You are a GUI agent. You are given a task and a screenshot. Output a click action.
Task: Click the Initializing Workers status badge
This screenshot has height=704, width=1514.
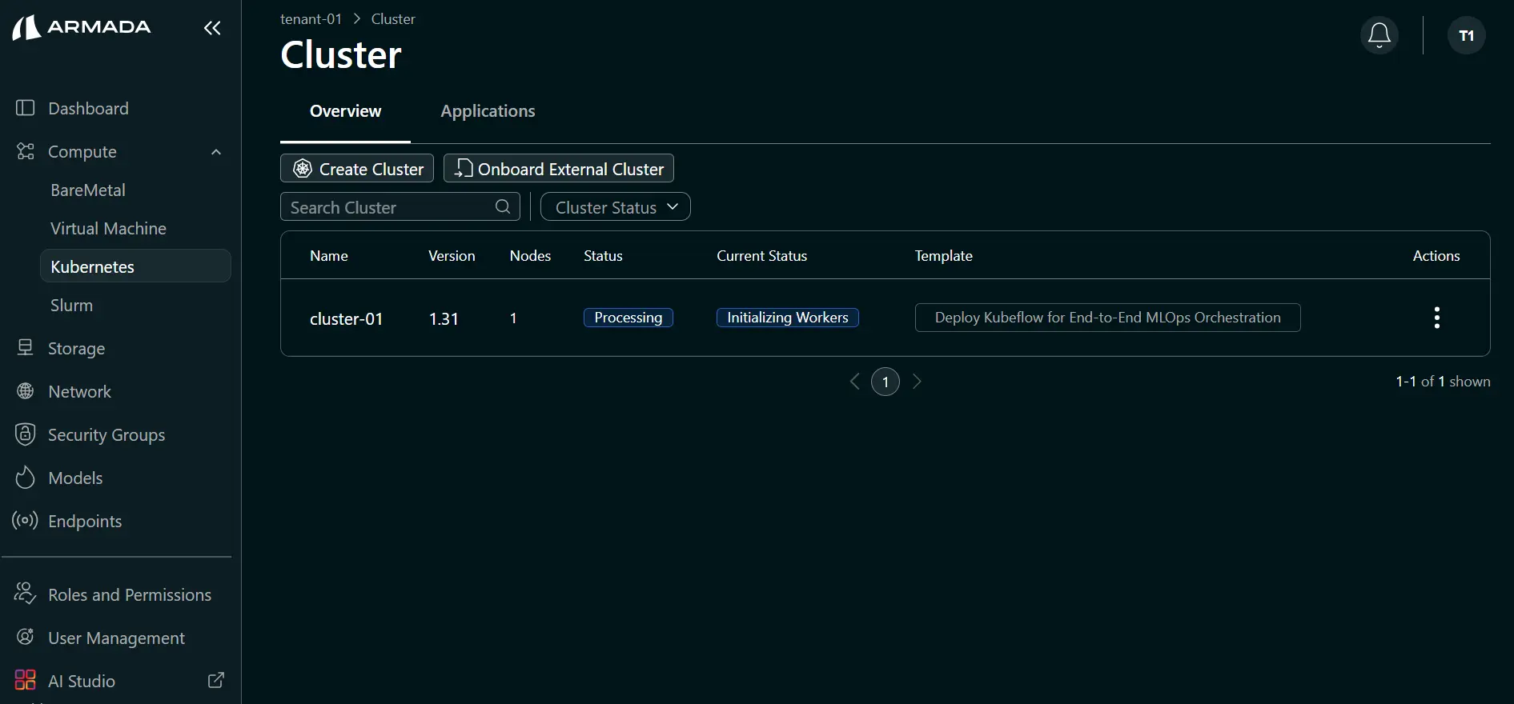click(788, 318)
